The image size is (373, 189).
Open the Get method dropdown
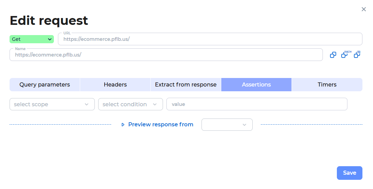click(x=32, y=39)
